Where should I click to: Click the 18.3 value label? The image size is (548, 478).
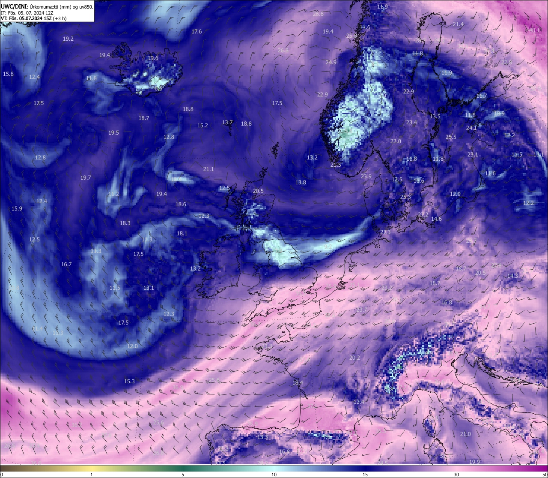125,223
